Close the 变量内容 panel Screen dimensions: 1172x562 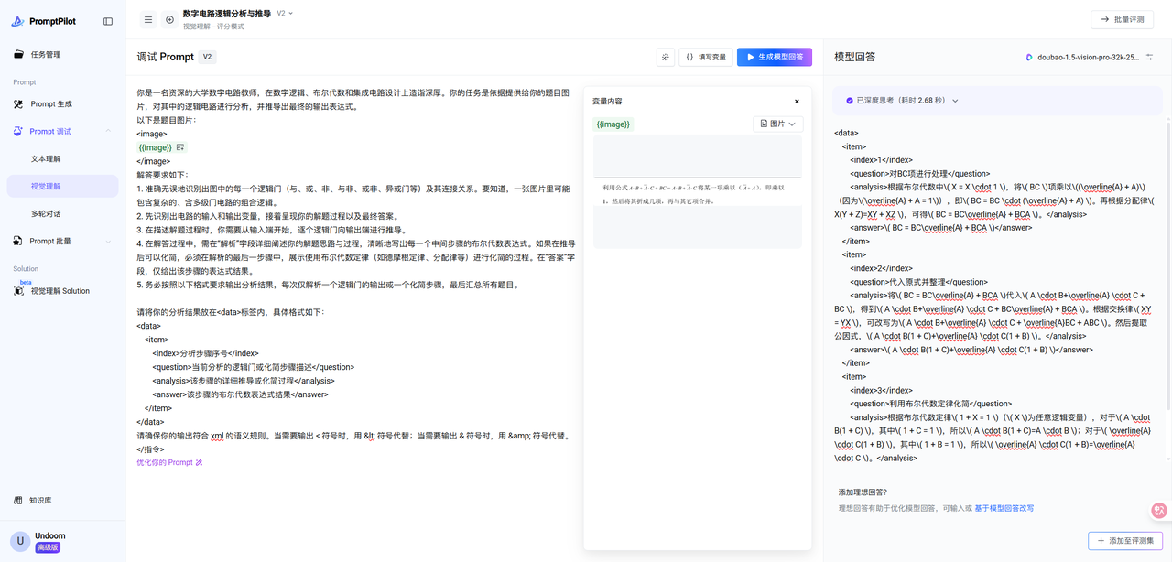[x=797, y=102]
